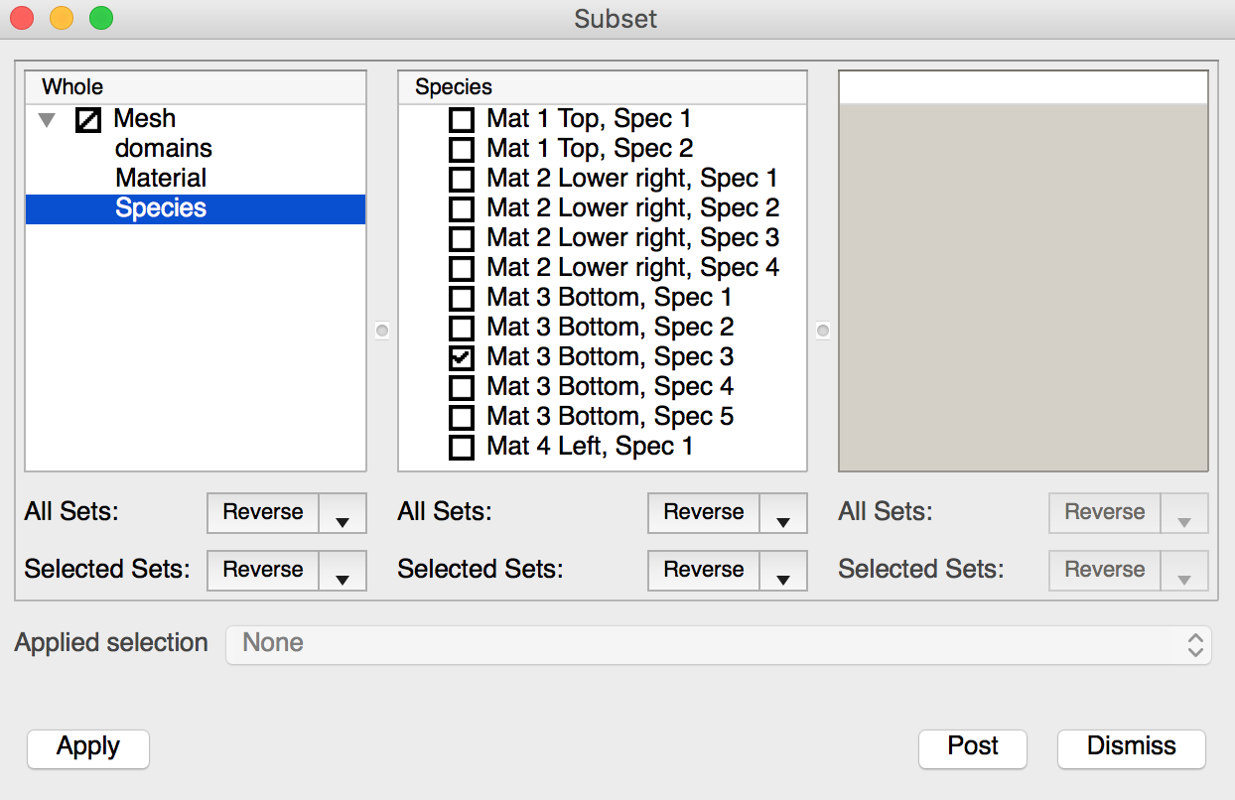Check Mat 3 Bottom, Spec 1 checkbox

coord(462,299)
